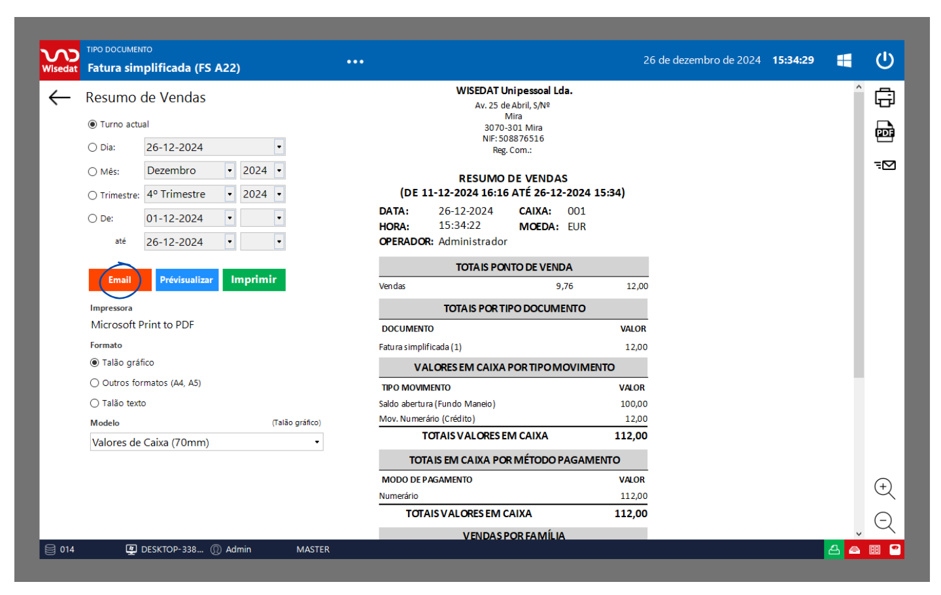Screen dimensions: 941x595
Task: Export the report using the PDF icon
Action: pos(884,132)
